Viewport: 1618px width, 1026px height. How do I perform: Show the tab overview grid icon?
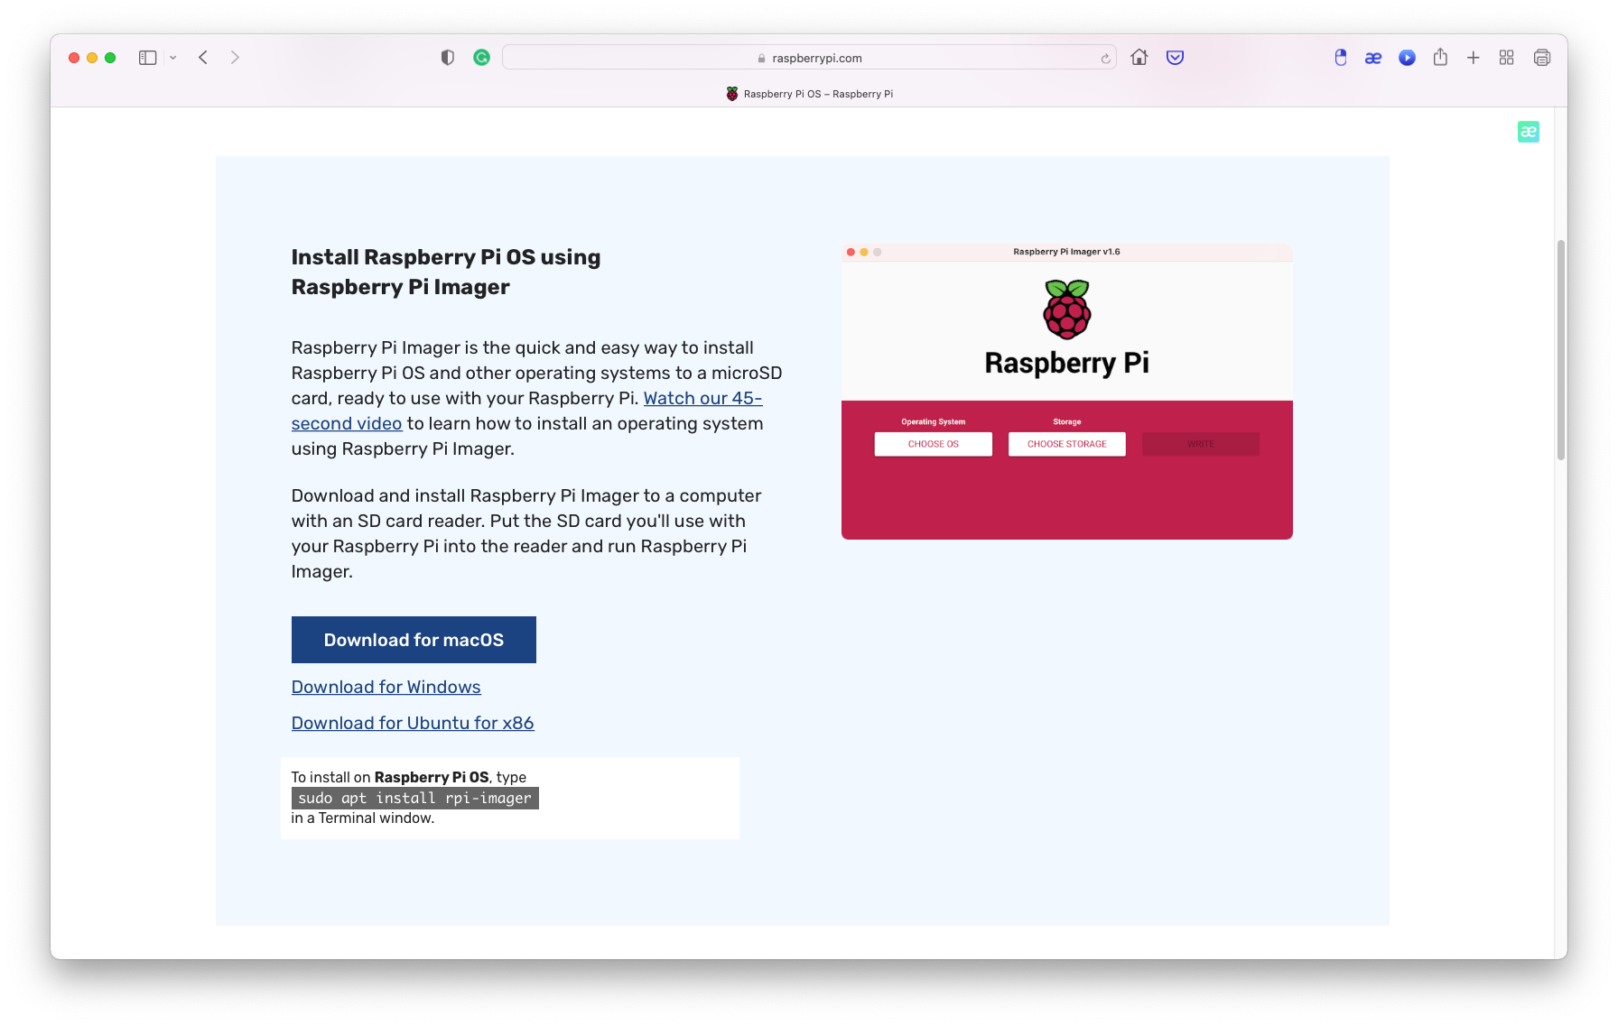click(x=1506, y=58)
